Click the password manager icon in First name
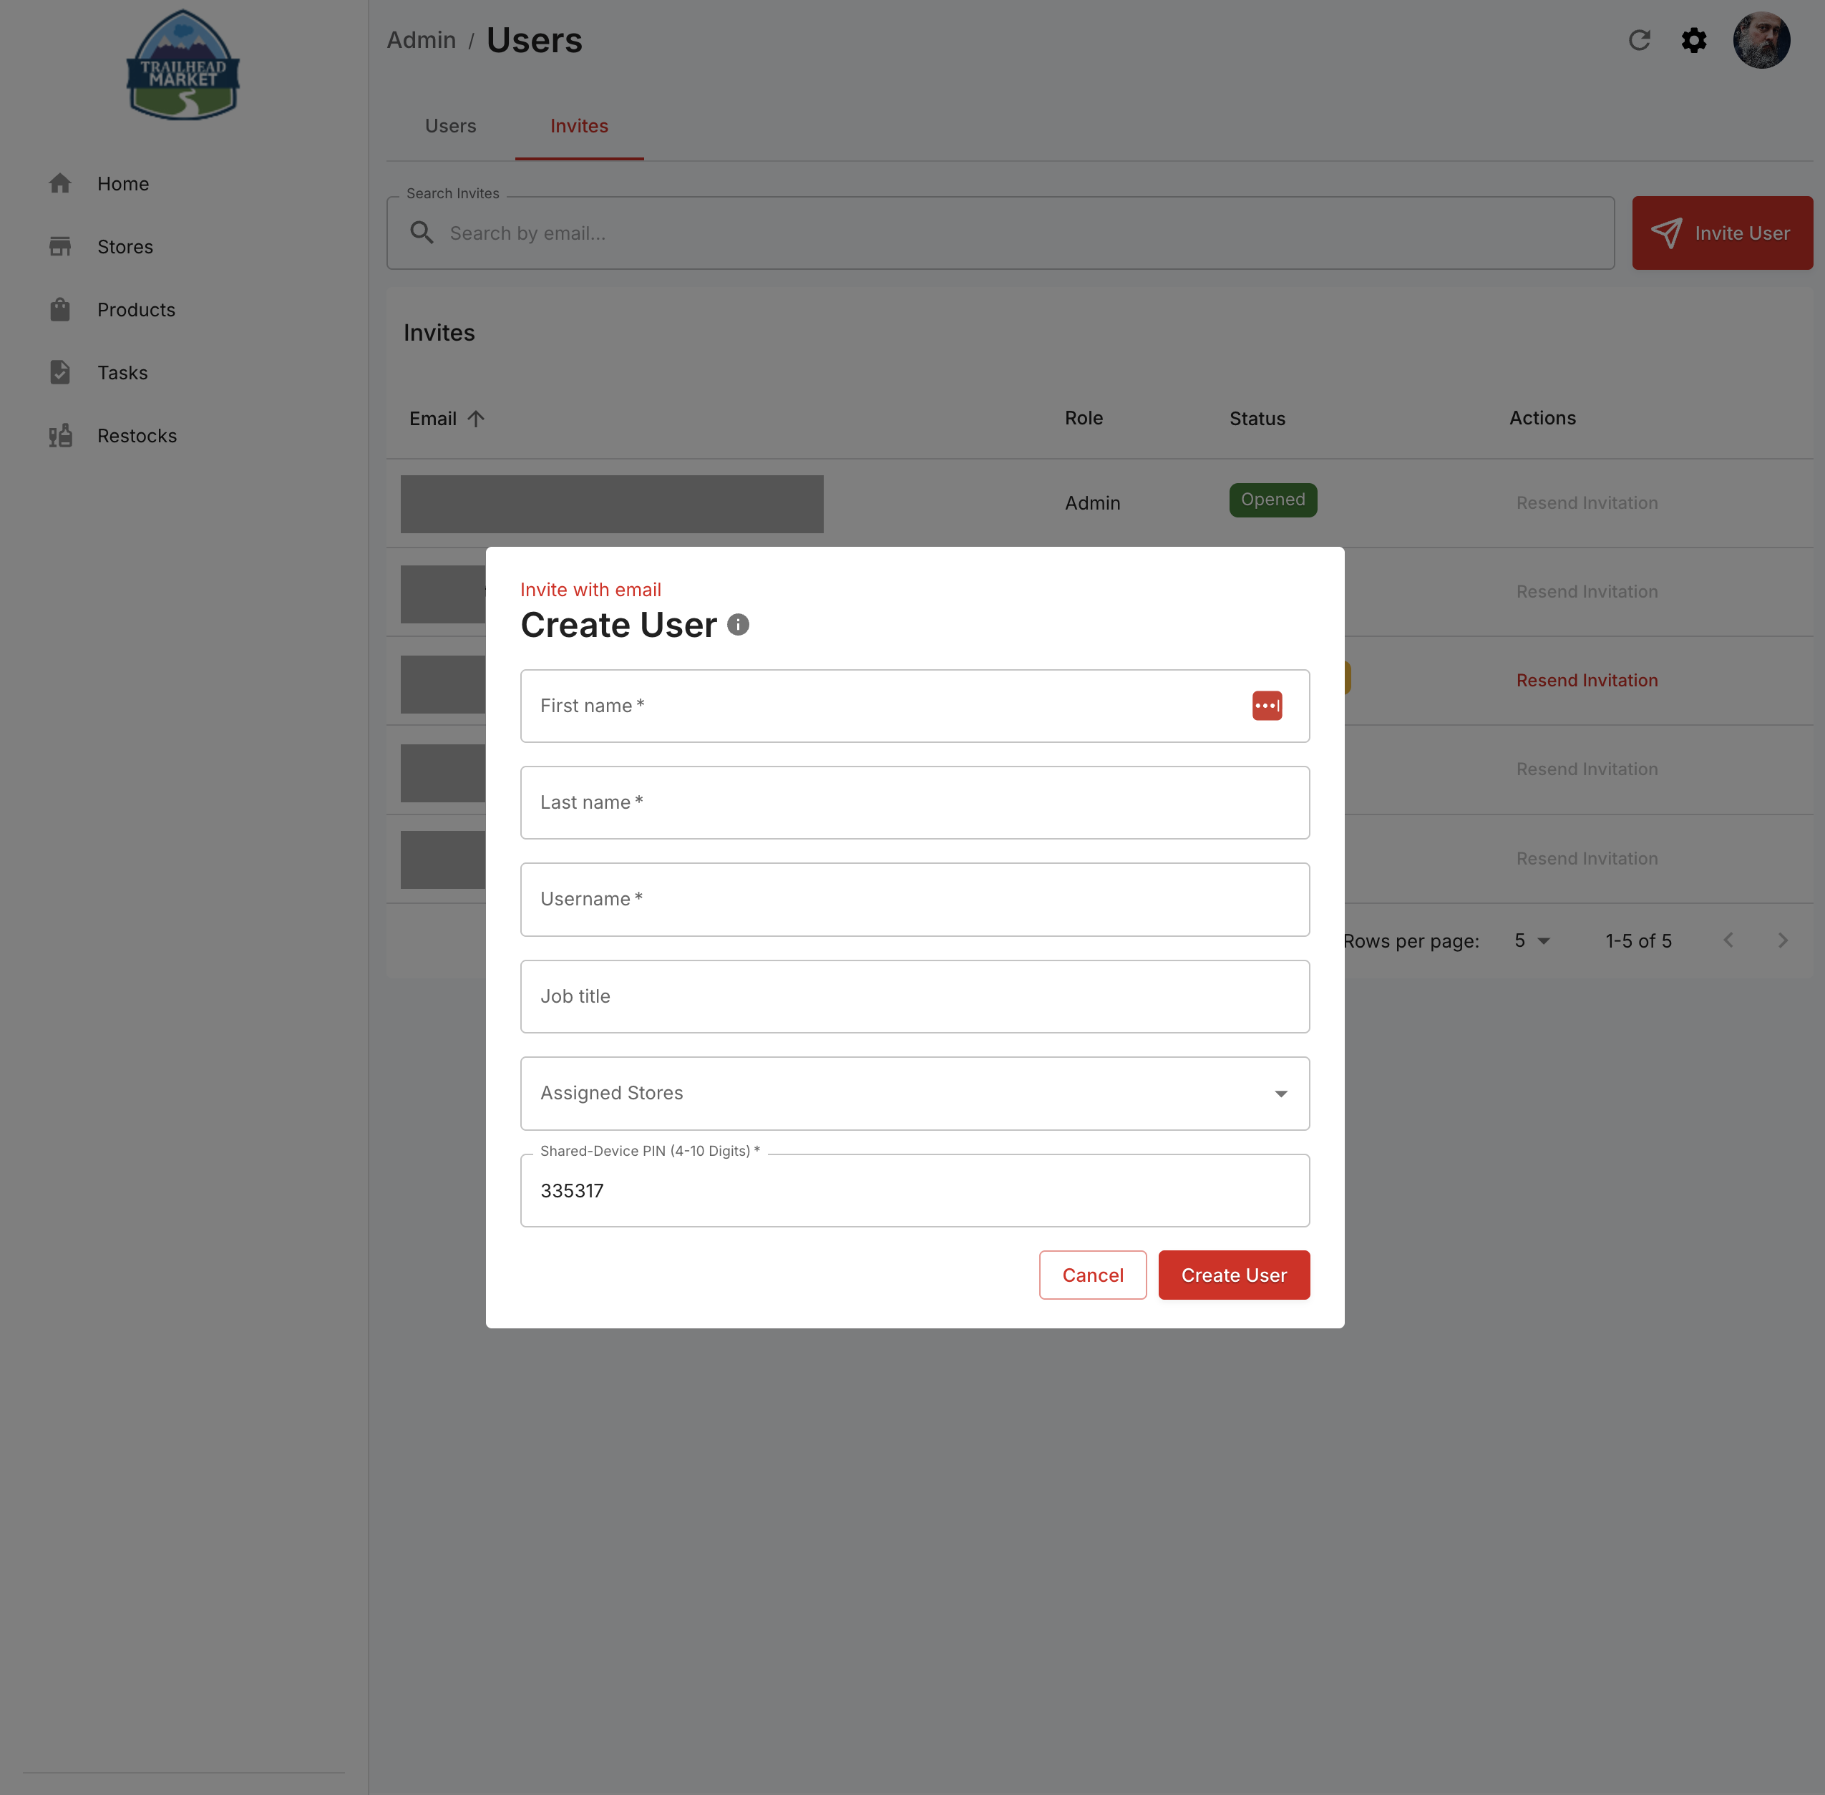Screen dimensions: 1825x1795 click(1267, 705)
